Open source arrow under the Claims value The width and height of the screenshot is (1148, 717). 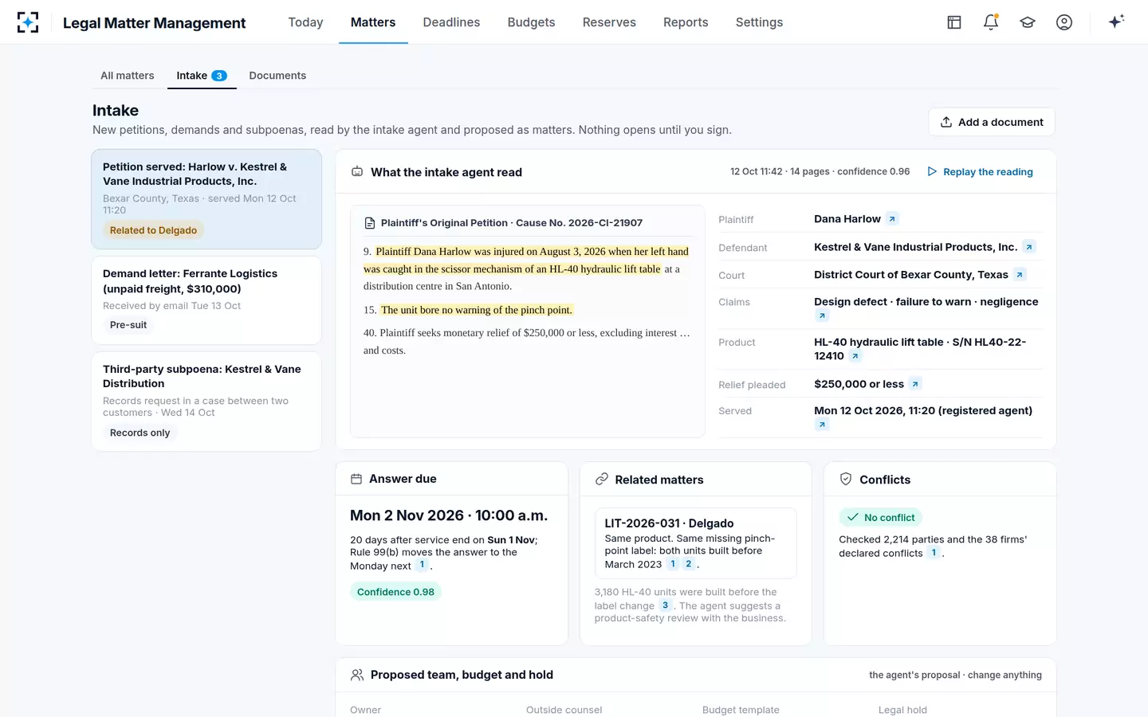point(822,316)
